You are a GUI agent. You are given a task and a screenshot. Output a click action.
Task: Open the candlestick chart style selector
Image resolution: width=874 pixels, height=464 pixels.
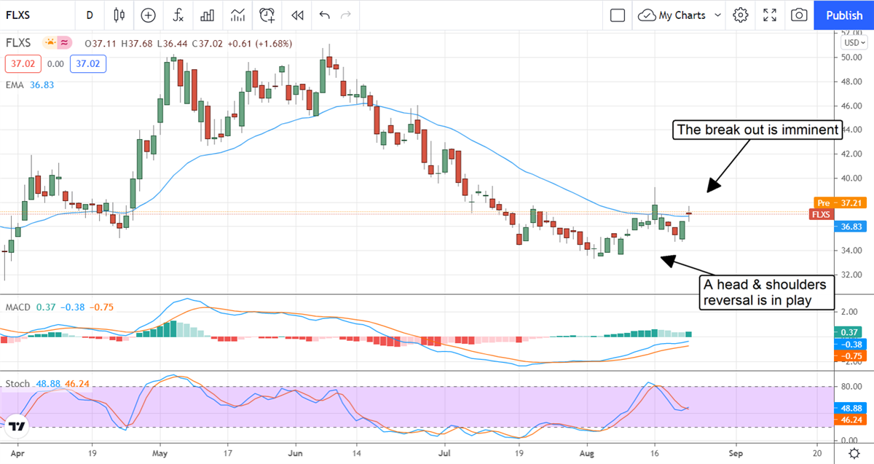pyautogui.click(x=119, y=15)
